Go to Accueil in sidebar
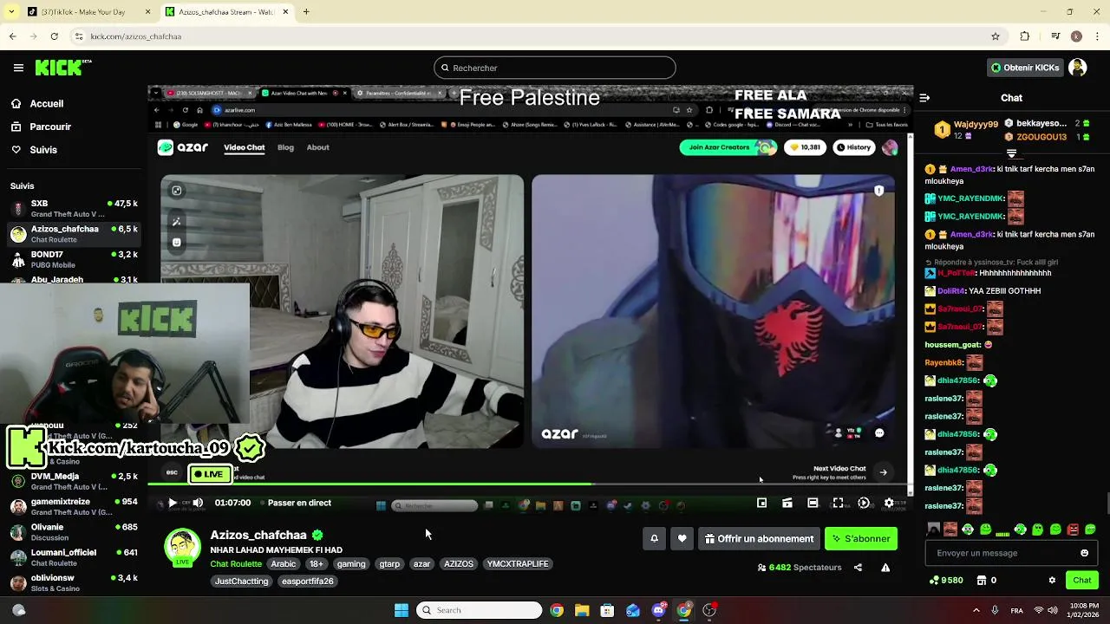 (47, 103)
